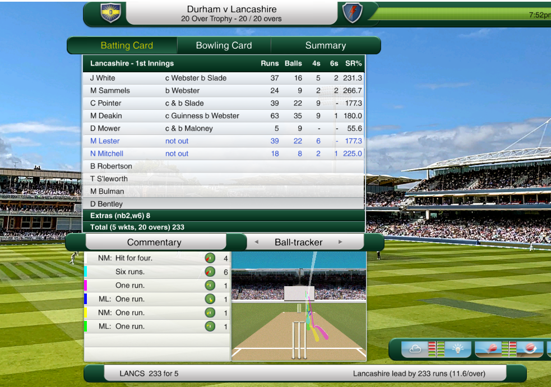Viewport: 551px width, 387px height.
Task: Select the cyan ball color marker
Action: click(86, 272)
